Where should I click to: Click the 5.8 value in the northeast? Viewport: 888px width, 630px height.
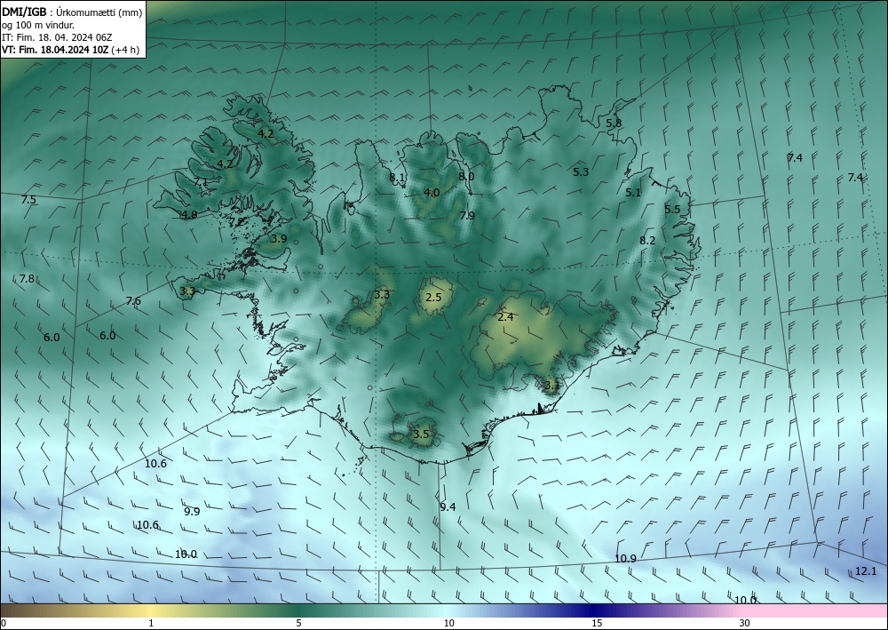tap(614, 123)
